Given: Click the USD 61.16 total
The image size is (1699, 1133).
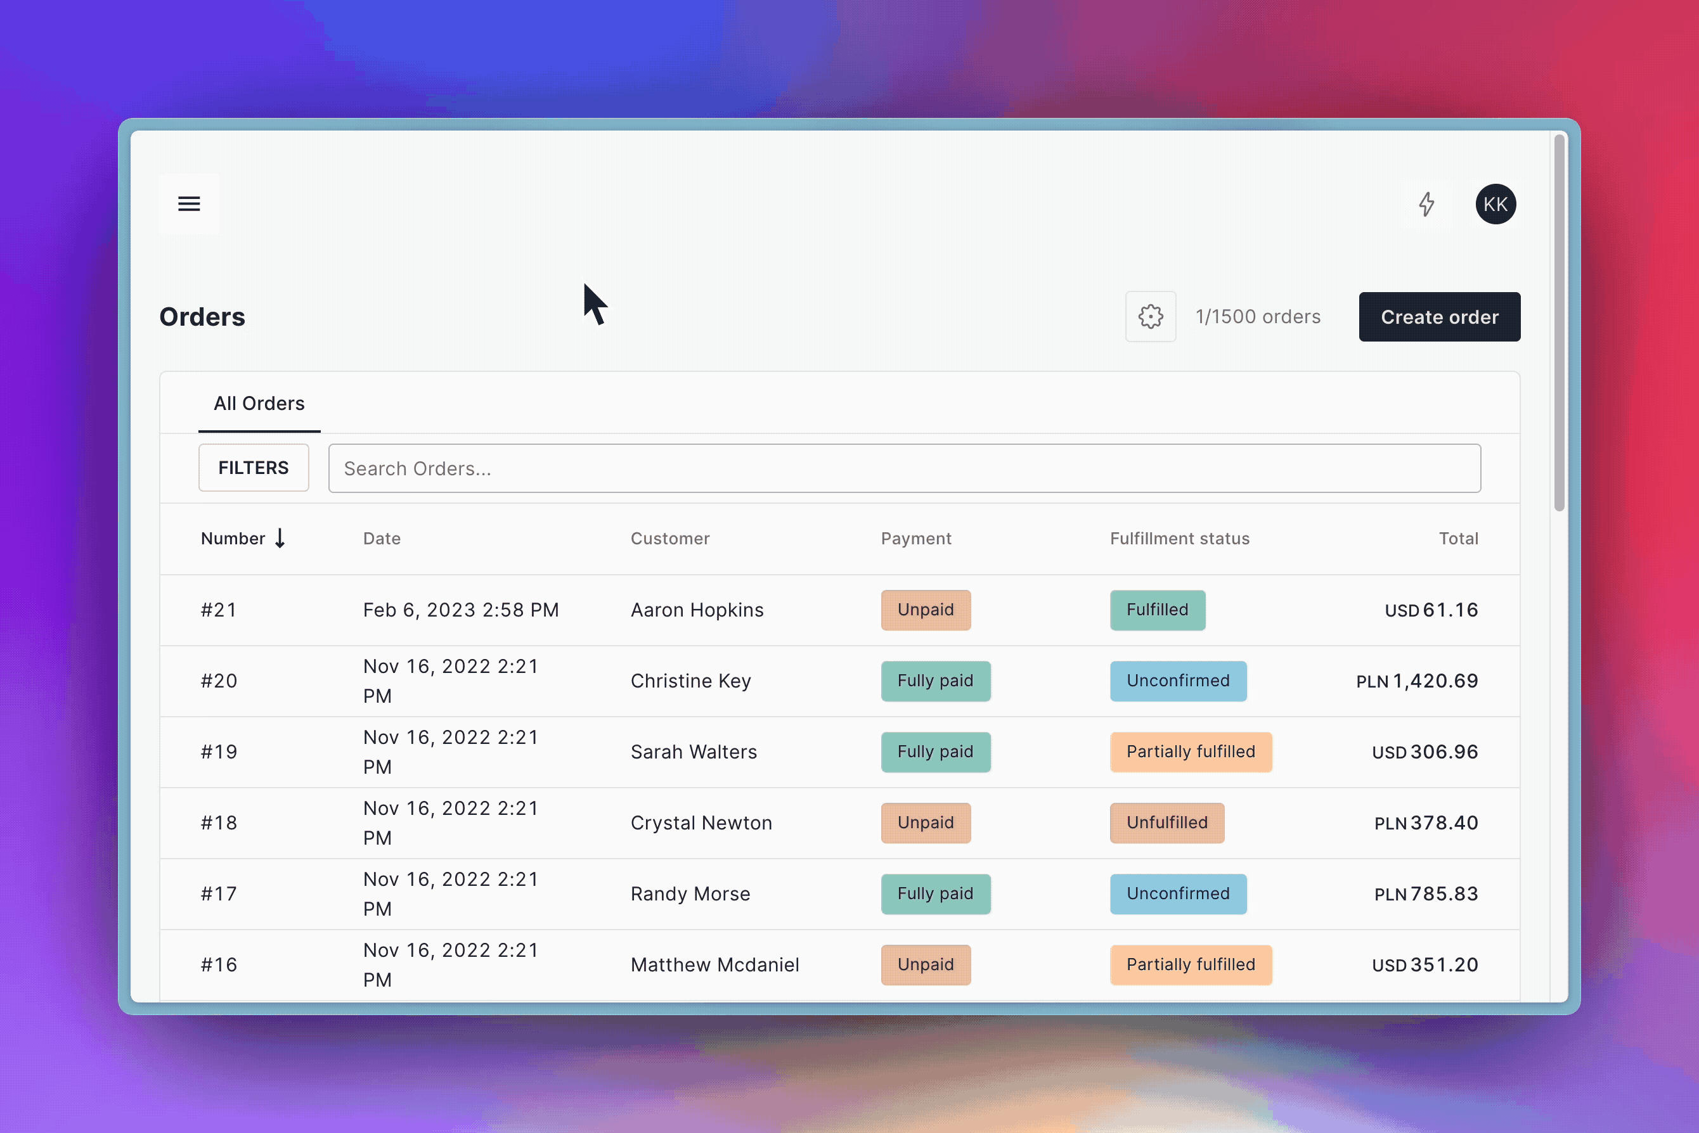Looking at the screenshot, I should [x=1431, y=610].
